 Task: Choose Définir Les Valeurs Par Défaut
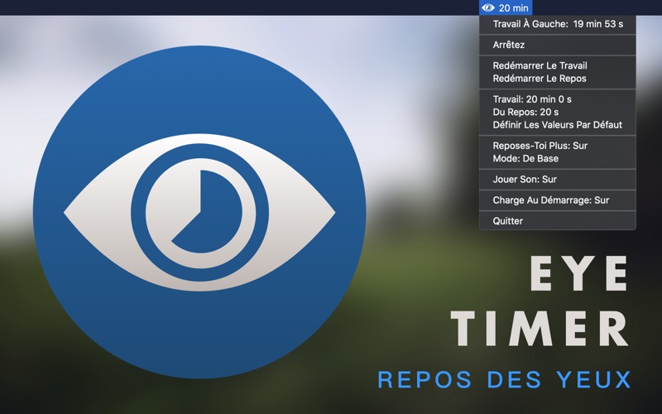click(x=557, y=125)
